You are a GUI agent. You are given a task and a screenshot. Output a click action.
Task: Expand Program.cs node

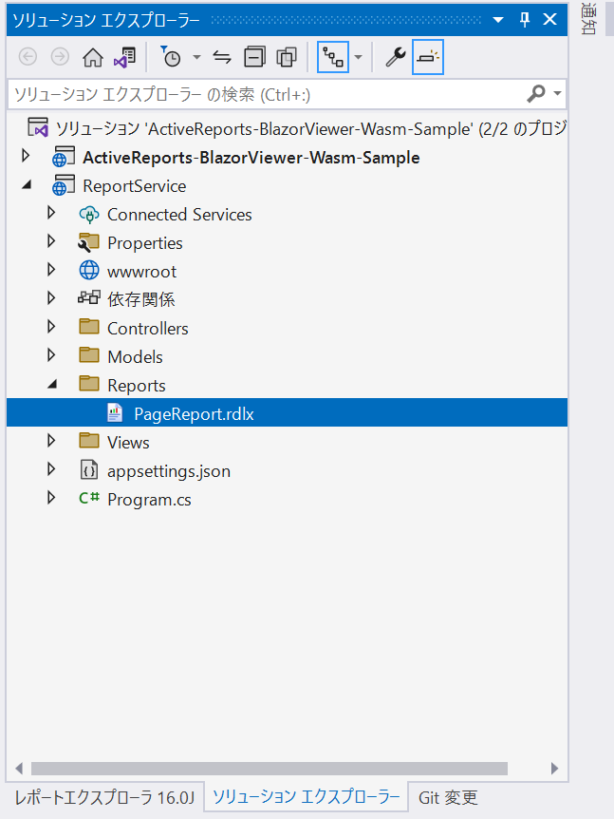click(x=51, y=498)
